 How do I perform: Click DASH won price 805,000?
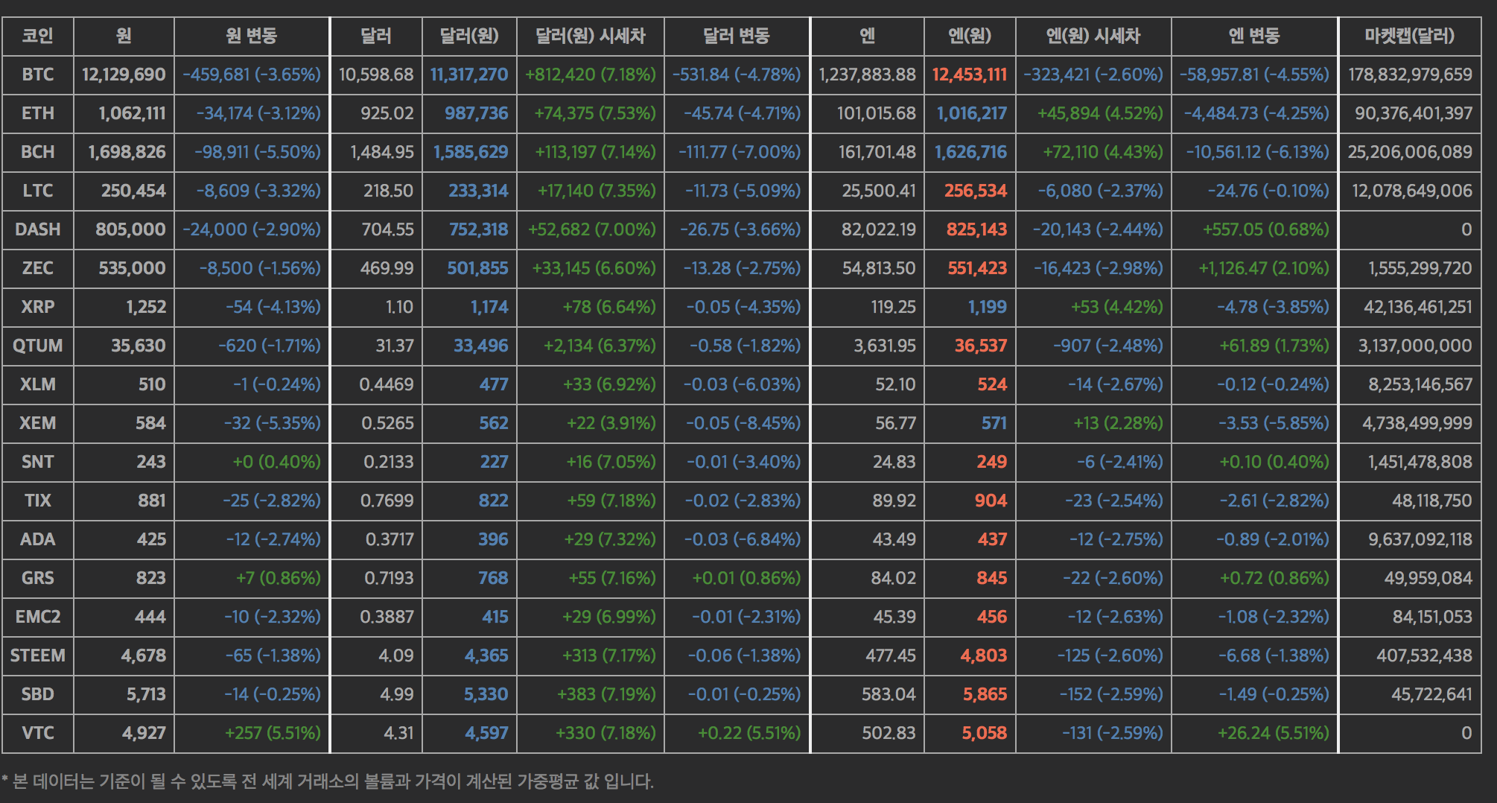[130, 229]
